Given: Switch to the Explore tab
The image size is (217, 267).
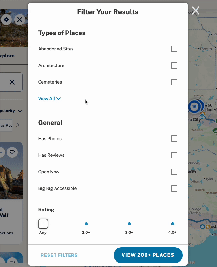Looking at the screenshot, I should pyautogui.click(x=7, y=56).
